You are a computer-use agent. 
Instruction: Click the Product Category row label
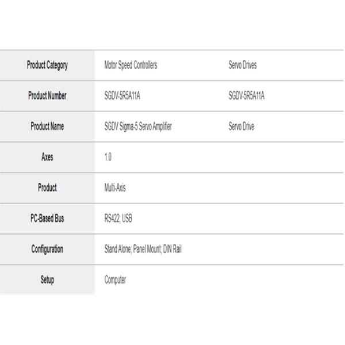[x=47, y=65]
